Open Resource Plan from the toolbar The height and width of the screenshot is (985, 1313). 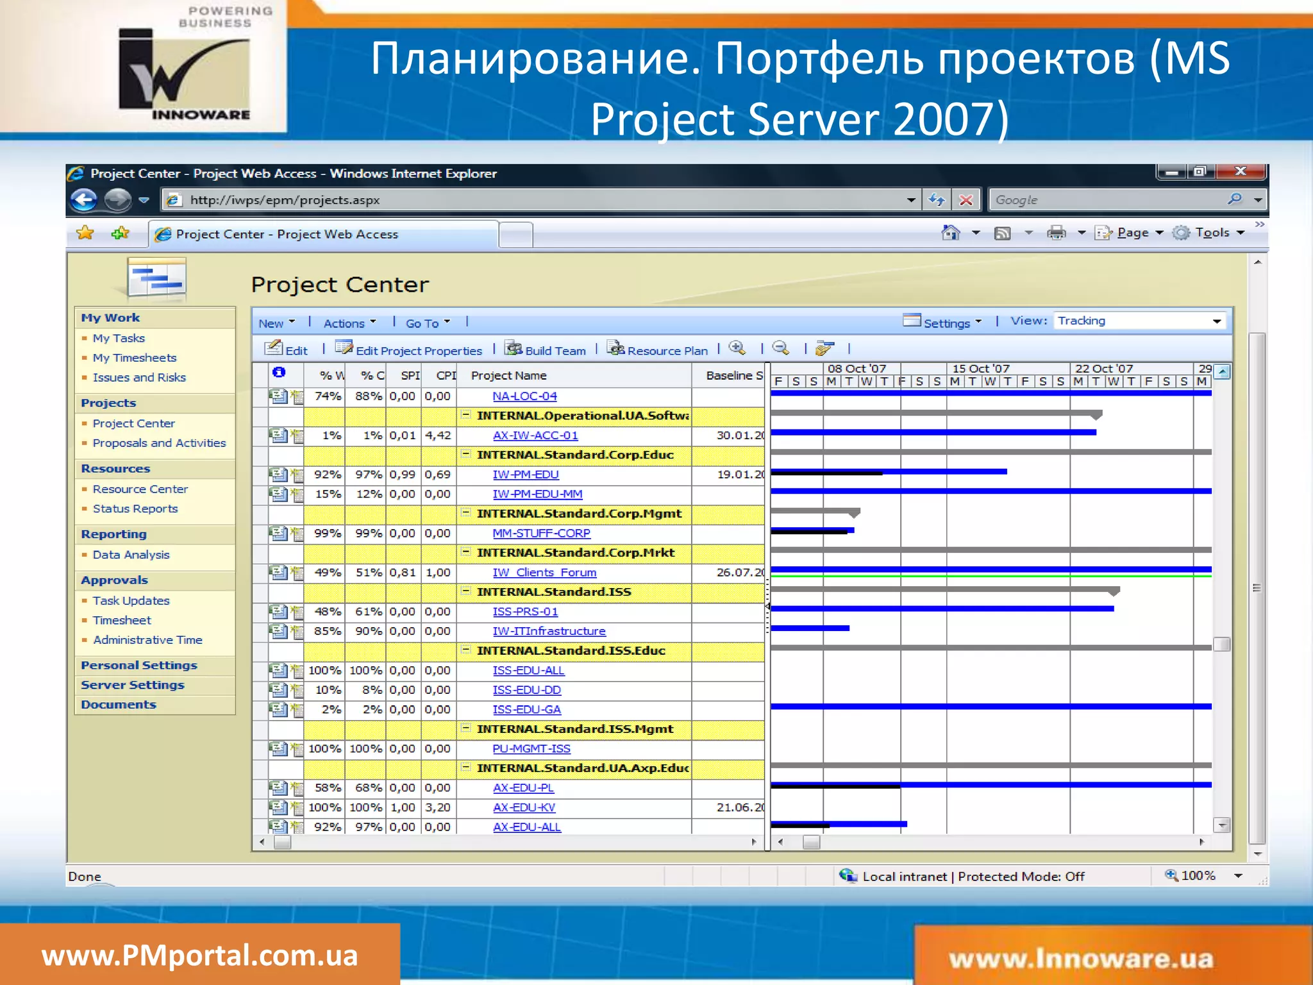click(657, 349)
